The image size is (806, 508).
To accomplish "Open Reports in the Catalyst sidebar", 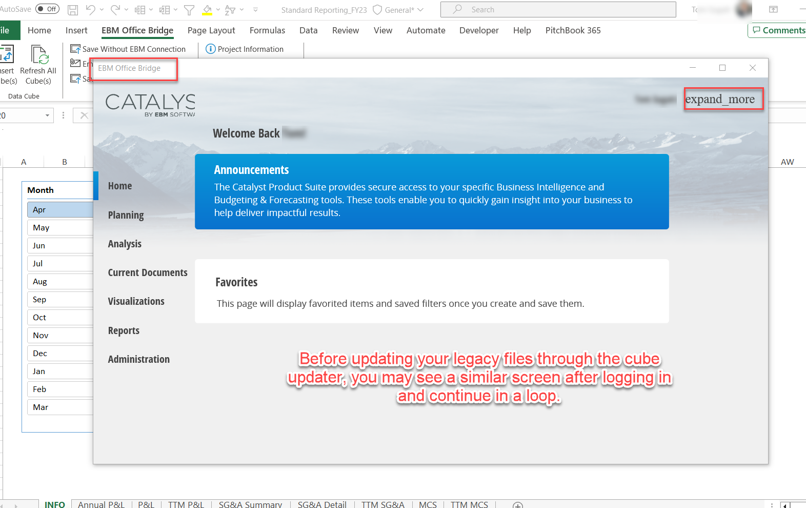I will click(124, 330).
